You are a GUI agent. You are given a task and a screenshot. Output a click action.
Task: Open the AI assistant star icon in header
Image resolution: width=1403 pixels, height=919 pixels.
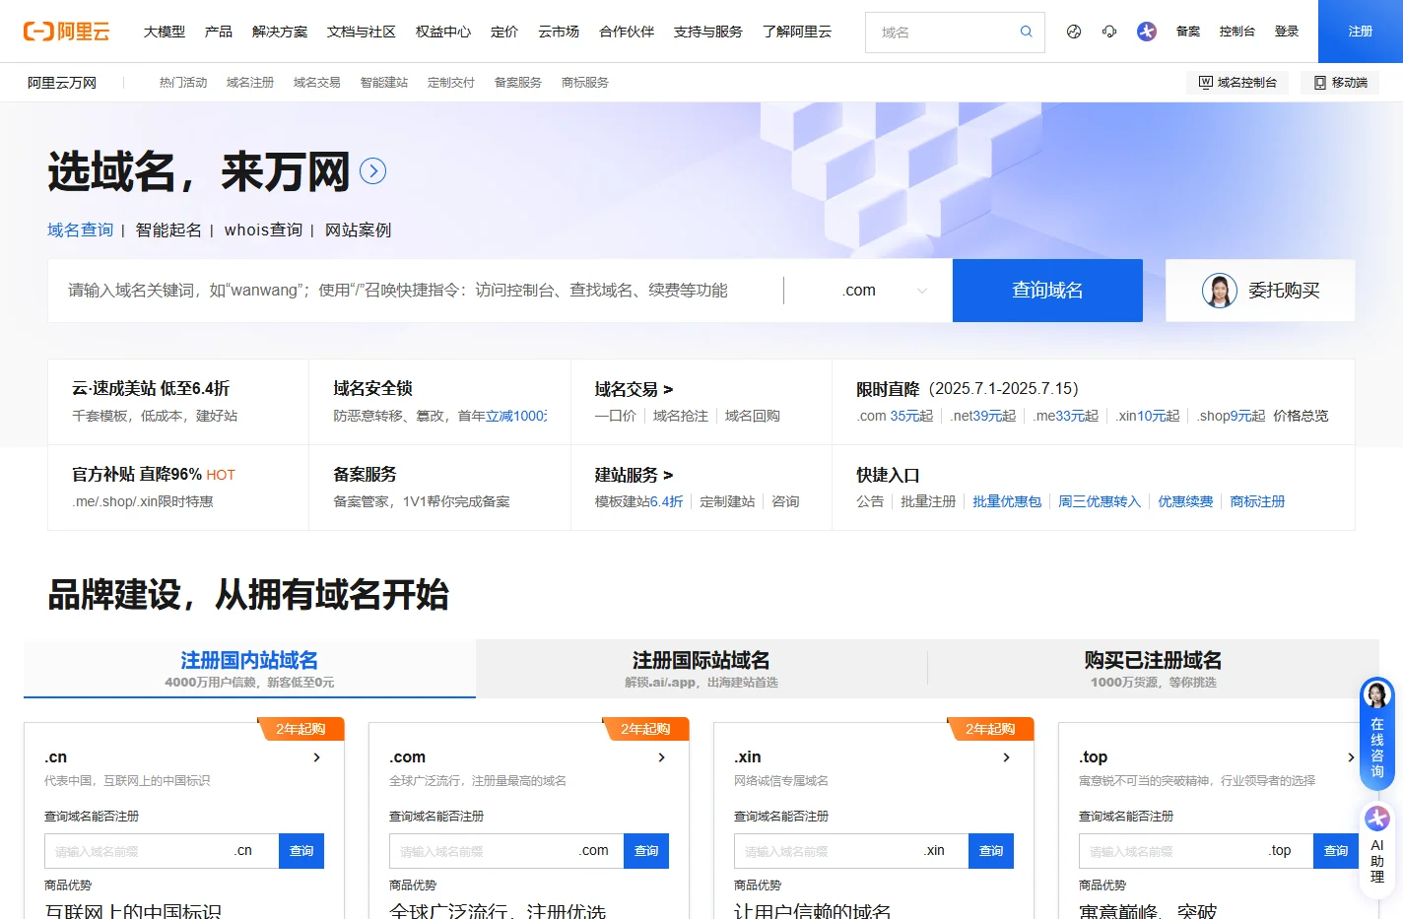click(1147, 32)
